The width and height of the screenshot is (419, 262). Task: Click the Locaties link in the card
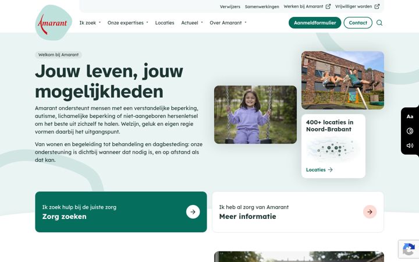(319, 170)
